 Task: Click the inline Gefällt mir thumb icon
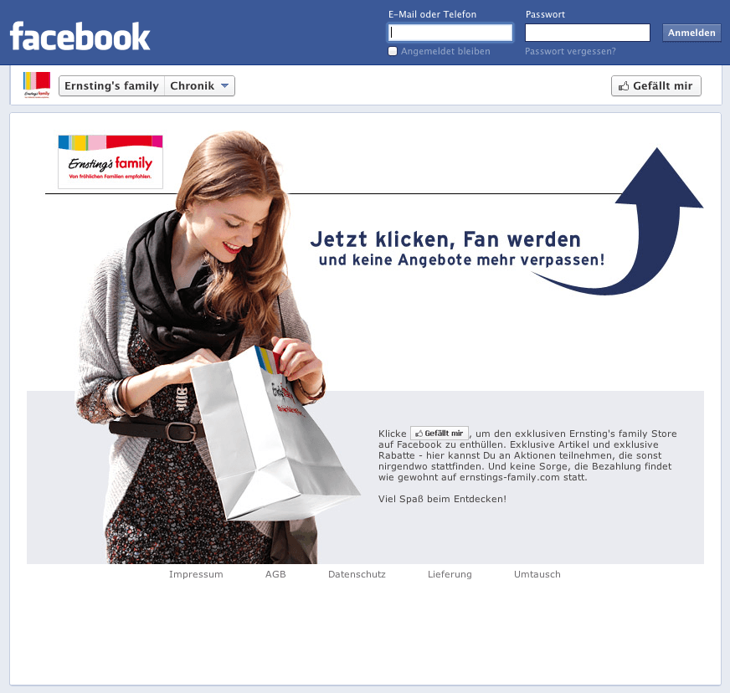coord(419,434)
